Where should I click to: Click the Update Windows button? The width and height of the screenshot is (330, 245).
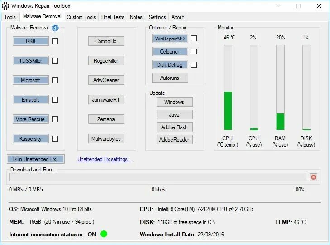pos(174,102)
